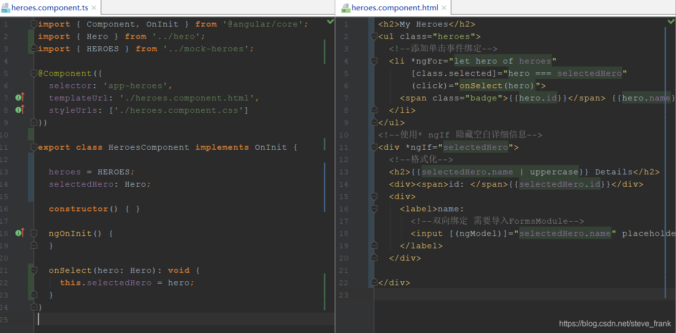Click the ngOnInit() method name
The width and height of the screenshot is (676, 333).
pos(75,233)
